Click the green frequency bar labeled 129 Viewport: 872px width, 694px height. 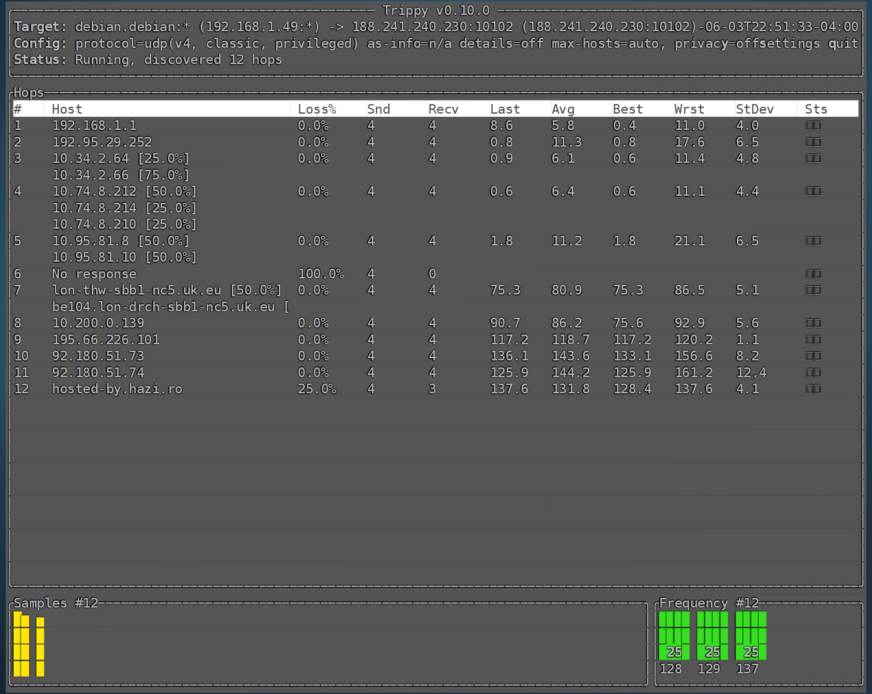click(712, 635)
